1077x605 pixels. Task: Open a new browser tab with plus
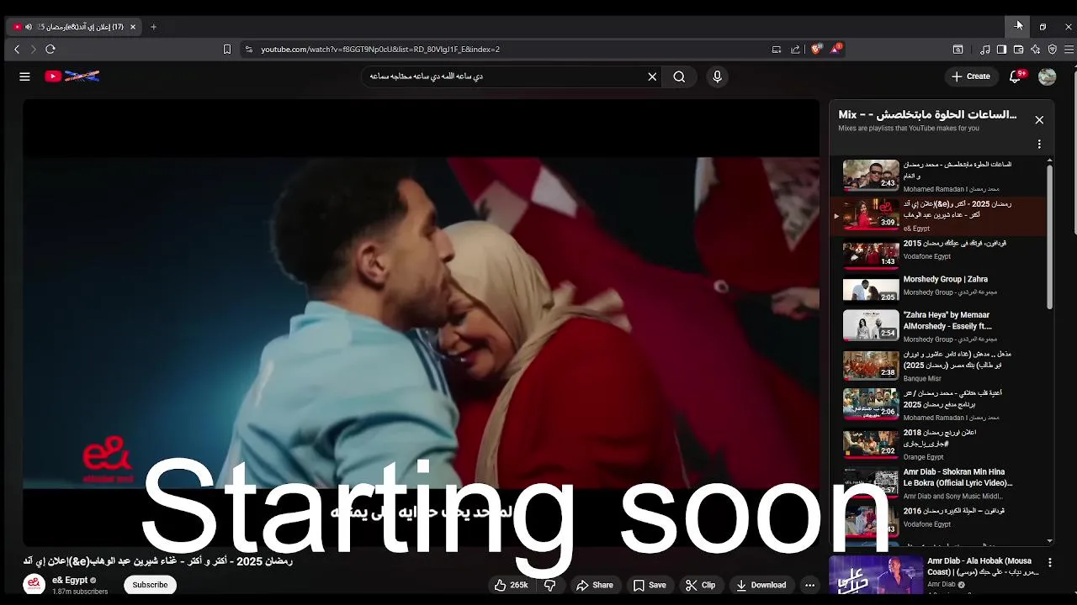click(153, 27)
